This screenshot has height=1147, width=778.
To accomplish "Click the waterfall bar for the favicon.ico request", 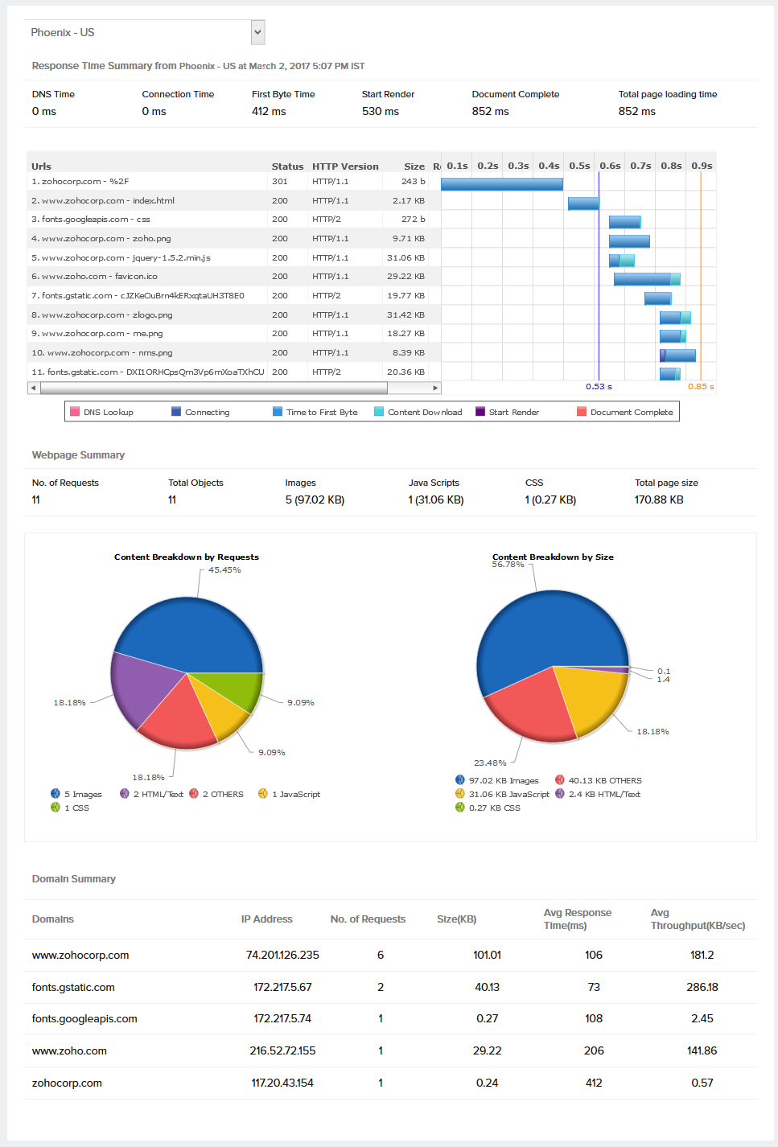I will [647, 279].
